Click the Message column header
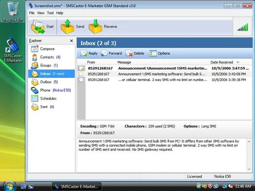The height and width of the screenshot is (191, 255). pyautogui.click(x=124, y=62)
